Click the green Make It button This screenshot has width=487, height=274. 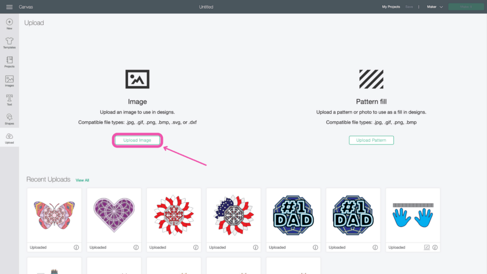[x=466, y=7]
